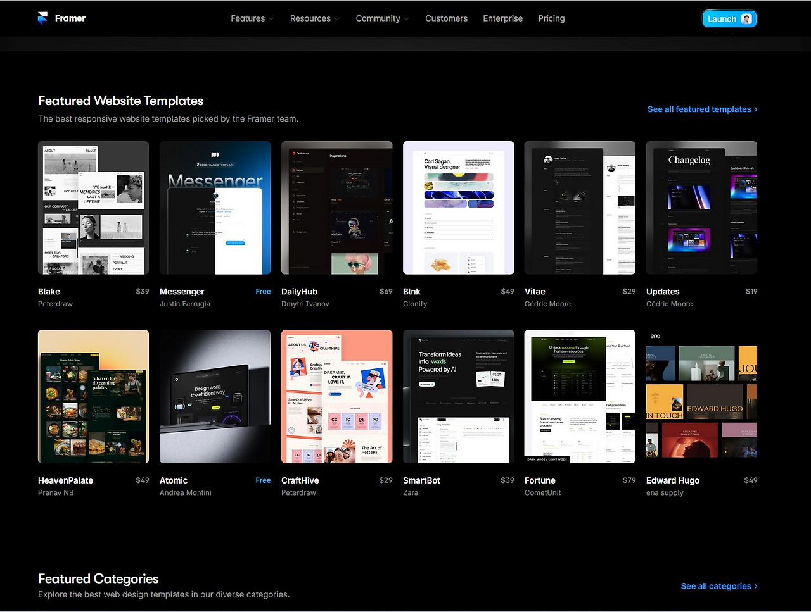Click the SmartBot template title
Image resolution: width=811 pixels, height=612 pixels.
pyautogui.click(x=421, y=480)
